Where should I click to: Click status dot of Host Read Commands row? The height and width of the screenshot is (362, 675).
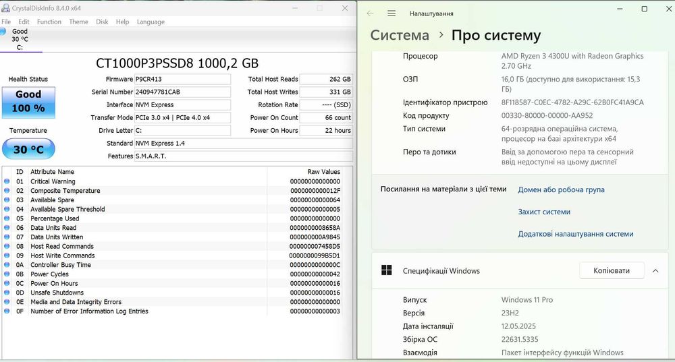(7, 246)
